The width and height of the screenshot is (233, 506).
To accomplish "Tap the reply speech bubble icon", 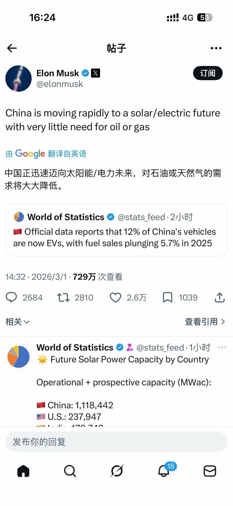I will pos(12,297).
